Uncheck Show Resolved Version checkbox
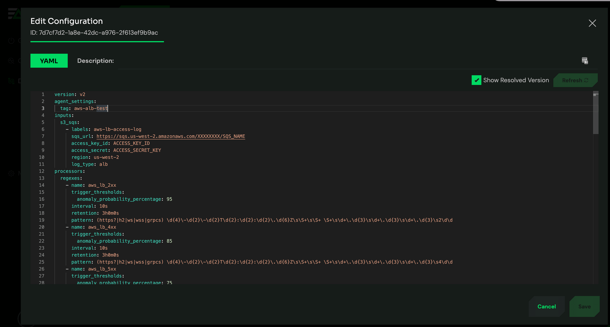Viewport: 610px width, 327px height. pyautogui.click(x=476, y=80)
